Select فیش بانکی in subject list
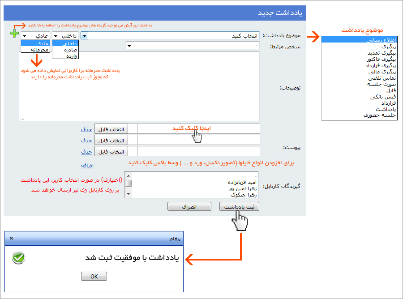The width and height of the screenshot is (403, 299). (359, 97)
